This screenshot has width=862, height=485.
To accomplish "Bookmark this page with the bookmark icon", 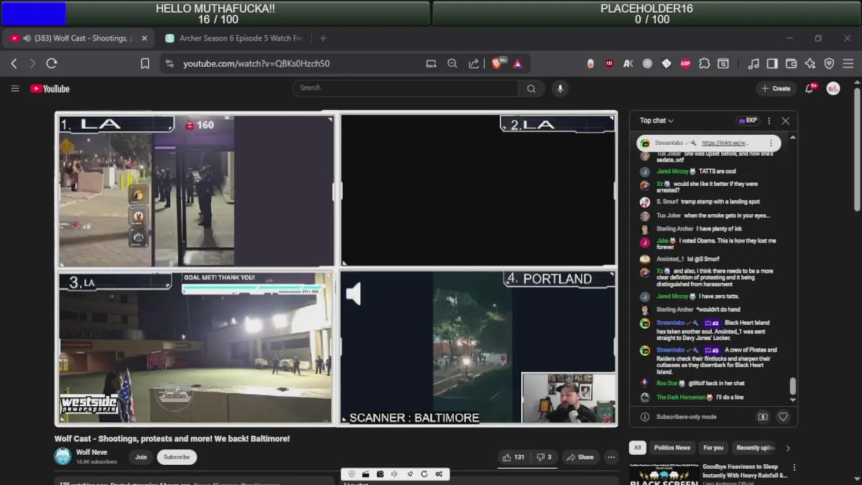I will click(x=145, y=63).
